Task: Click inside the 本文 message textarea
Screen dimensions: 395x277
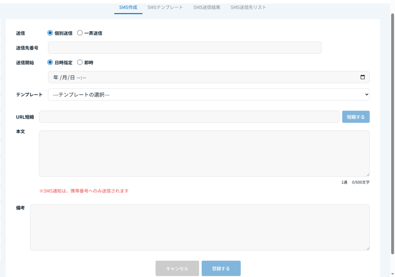Action: pos(204,153)
